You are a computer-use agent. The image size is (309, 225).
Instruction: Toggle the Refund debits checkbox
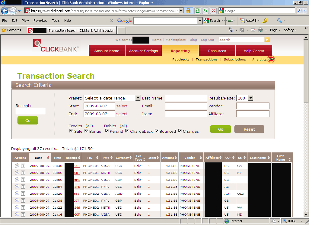click(107, 131)
